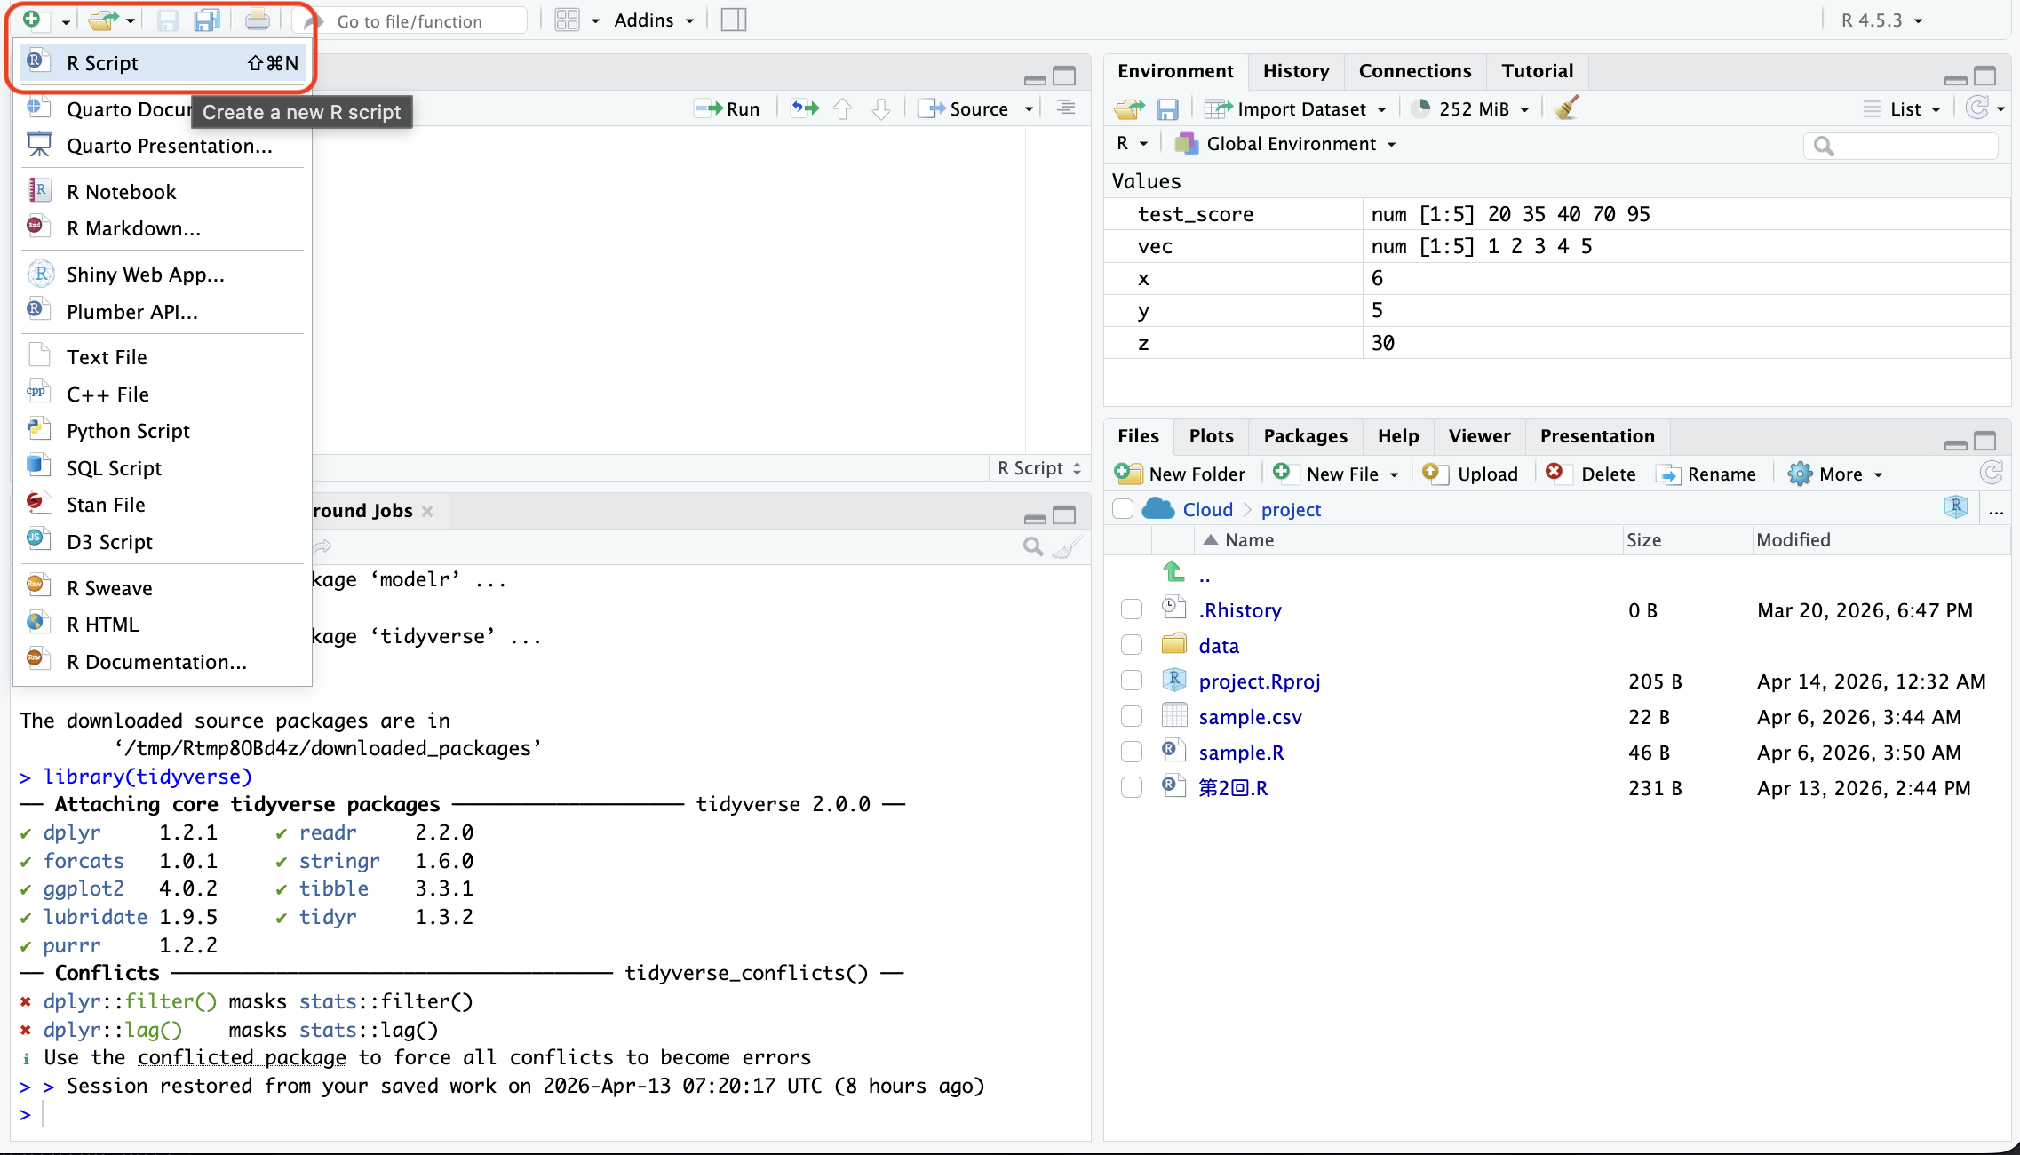This screenshot has width=2020, height=1155.
Task: Select R Markdown from the menu
Action: 133,228
